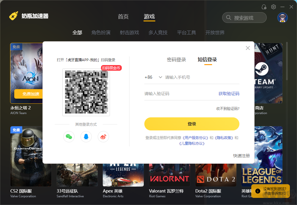Open settings via the gear icon
This screenshot has width=297, height=205.
click(273, 7)
